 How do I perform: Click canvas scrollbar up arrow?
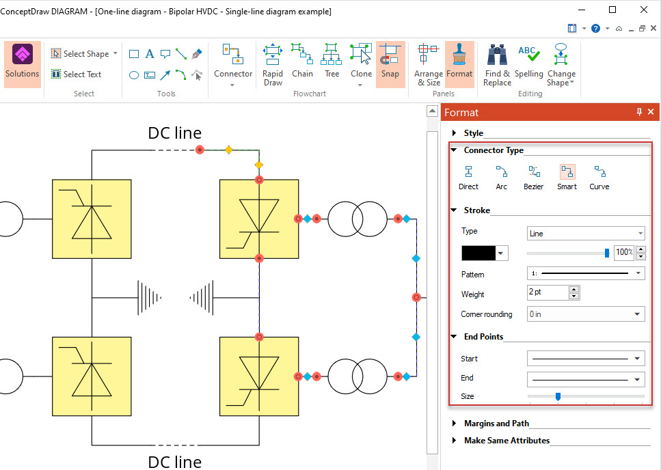coord(432,111)
